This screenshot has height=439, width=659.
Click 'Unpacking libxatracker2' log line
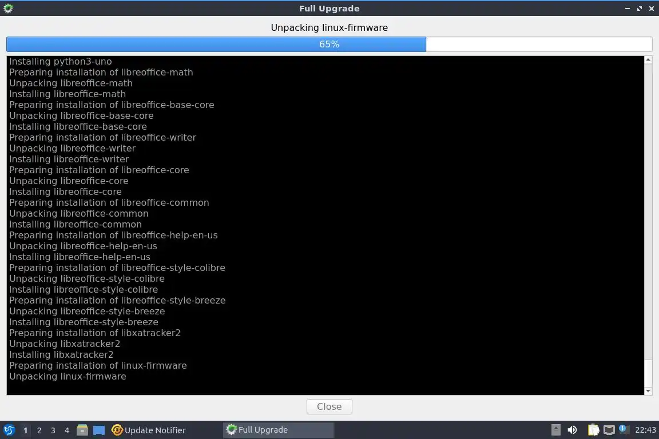65,344
